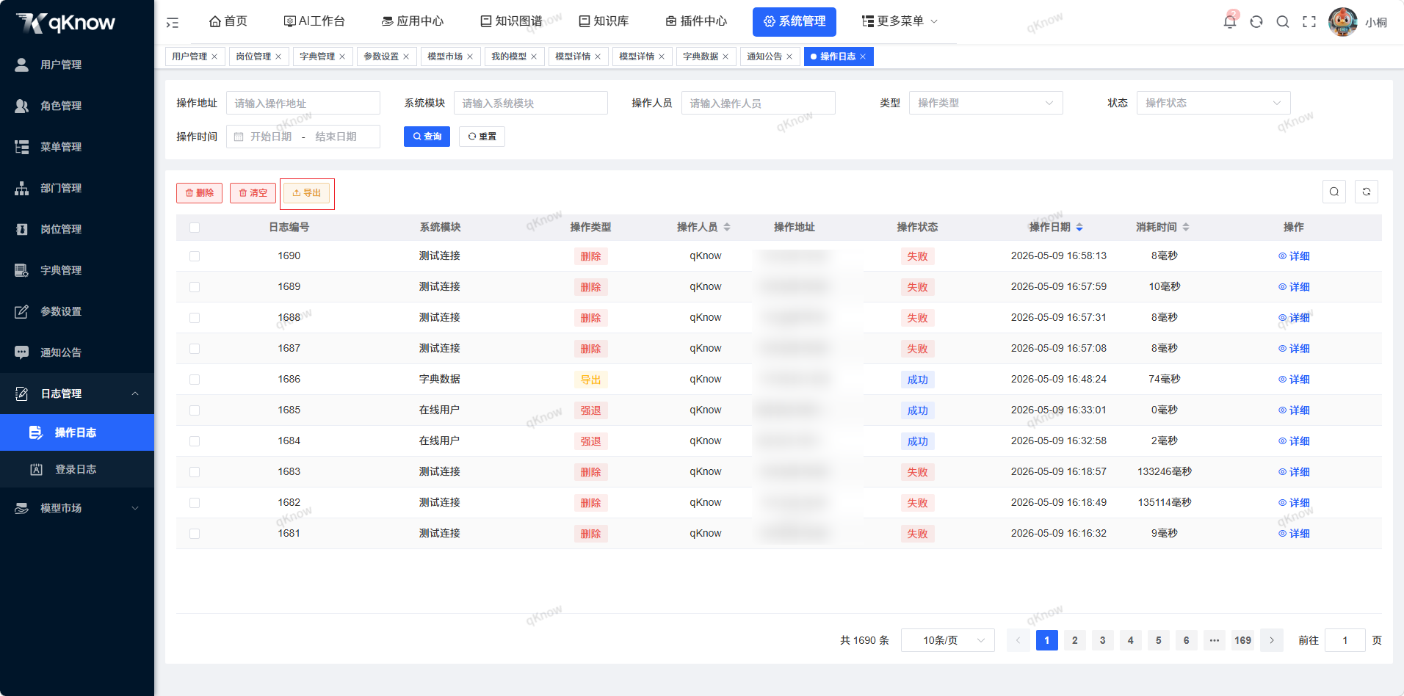This screenshot has height=696, width=1404.
Task: Collapse the sidebar with the fold icon
Action: pyautogui.click(x=173, y=23)
